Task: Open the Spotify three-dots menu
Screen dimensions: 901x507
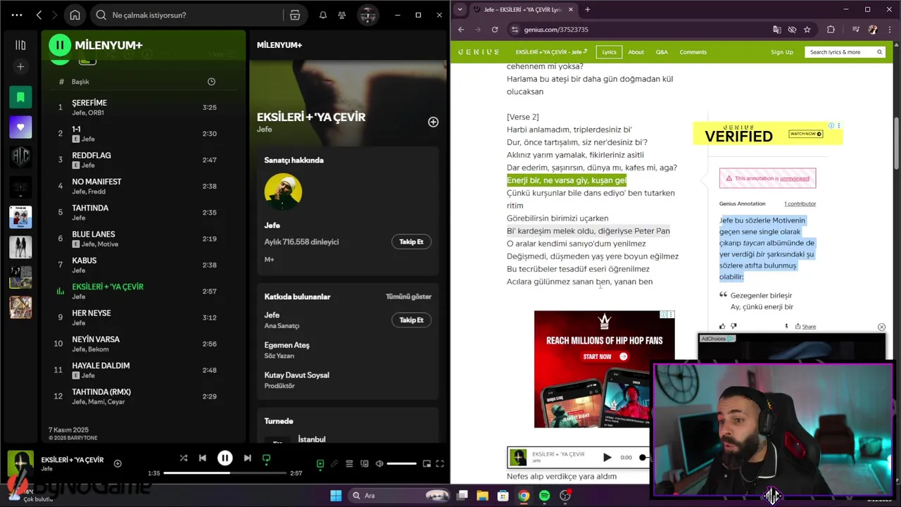Action: pyautogui.click(x=17, y=15)
